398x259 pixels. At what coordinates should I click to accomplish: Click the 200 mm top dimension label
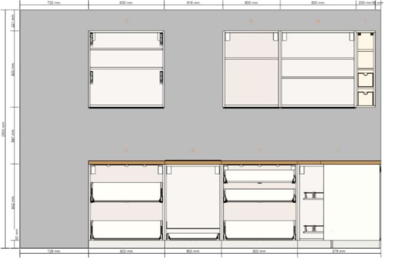click(364, 3)
